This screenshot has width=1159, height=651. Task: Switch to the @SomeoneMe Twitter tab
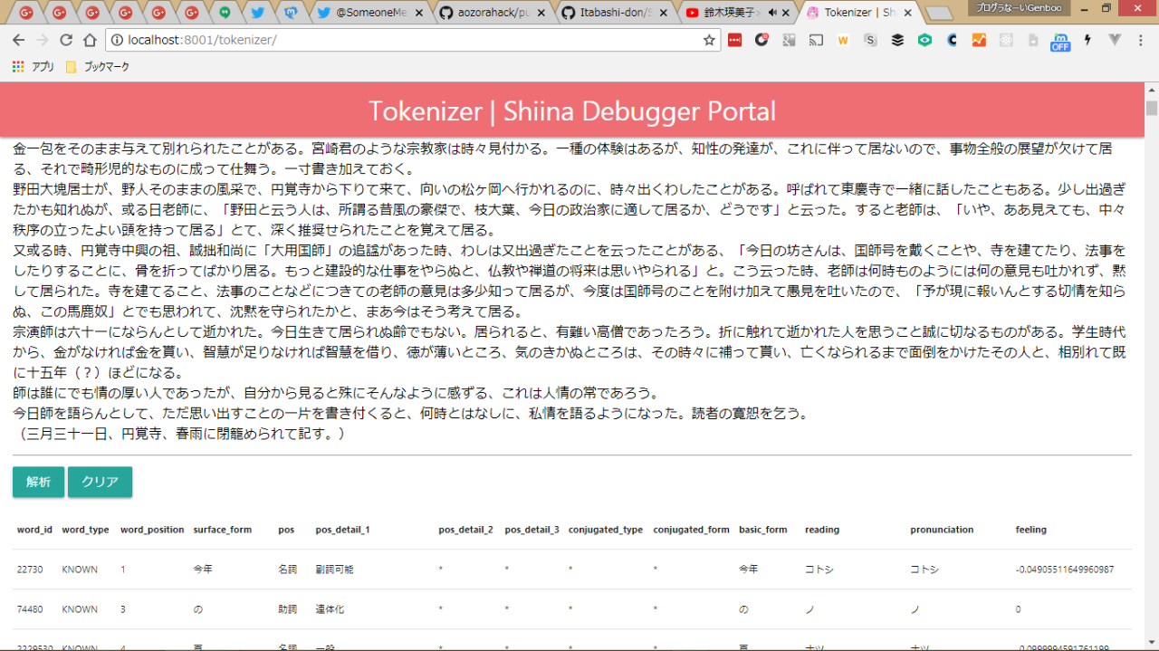(x=369, y=13)
